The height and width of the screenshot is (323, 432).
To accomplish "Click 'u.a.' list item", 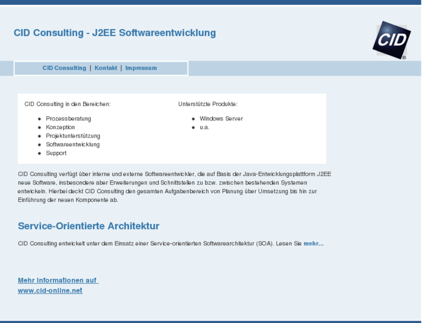I will pos(204,127).
